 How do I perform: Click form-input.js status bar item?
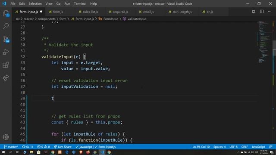pyautogui.click(x=105, y=147)
